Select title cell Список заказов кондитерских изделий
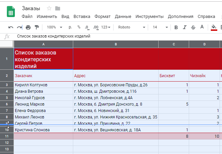 pyautogui.click(x=43, y=59)
